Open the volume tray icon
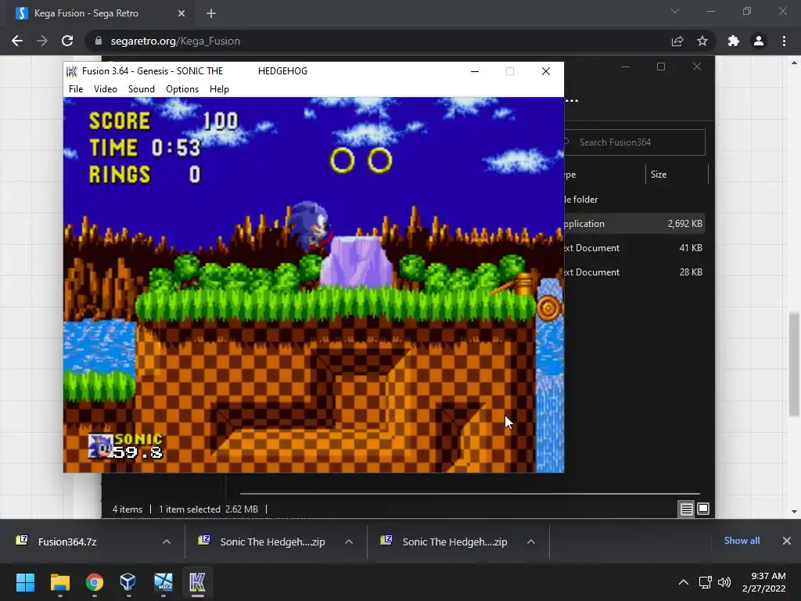Image resolution: width=801 pixels, height=601 pixels. pyautogui.click(x=724, y=582)
